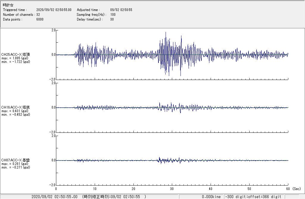Viewport: 305px width, 199px height.
Task: Click the 0.000kine field in status bar
Action: (211, 197)
